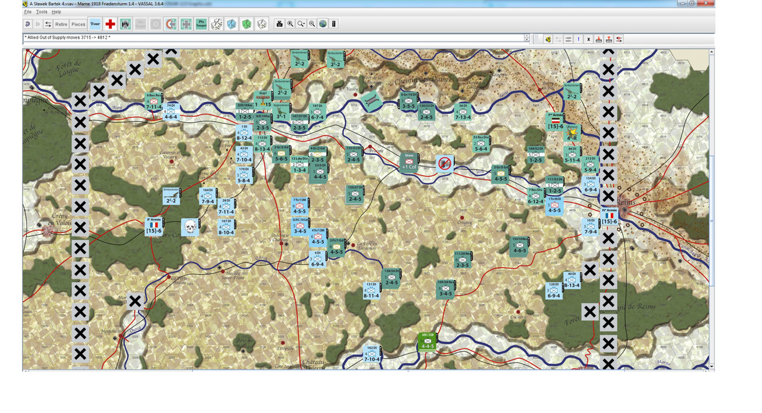Viewport: 762px width, 413px height.
Task: Click the blue exclamation mark icon
Action: (579, 39)
